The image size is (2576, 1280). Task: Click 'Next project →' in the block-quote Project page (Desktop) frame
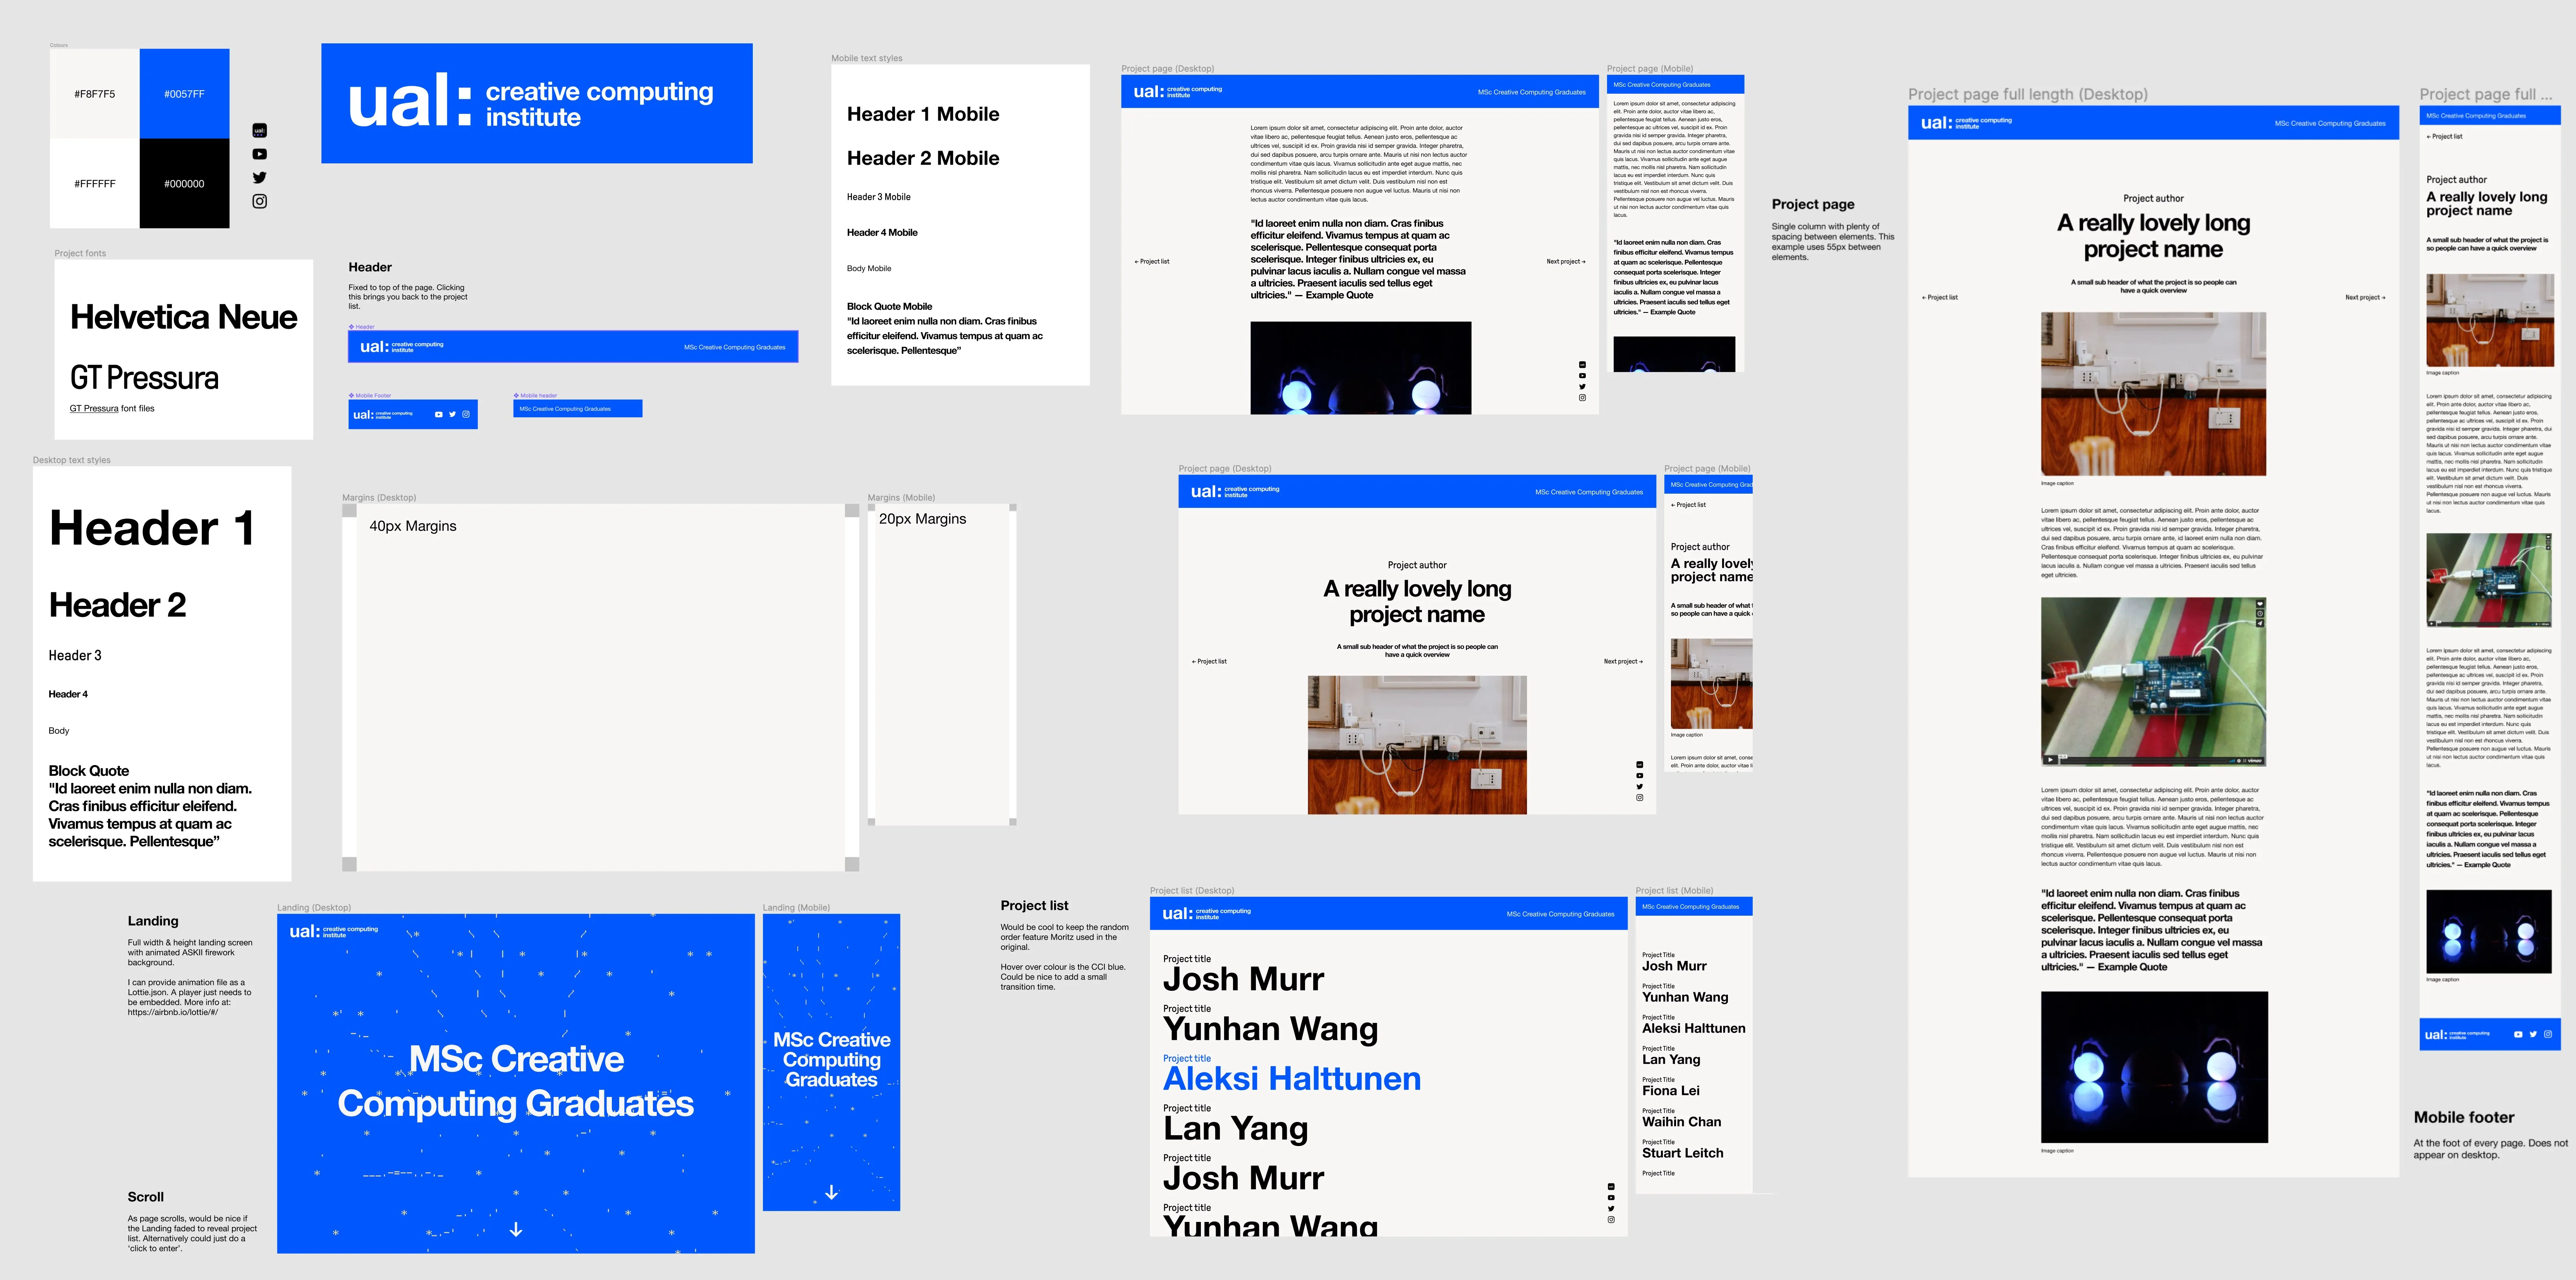point(1566,262)
